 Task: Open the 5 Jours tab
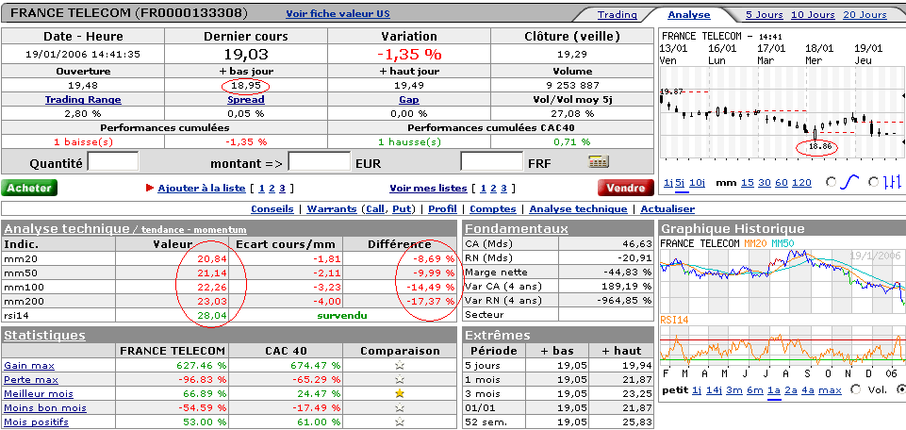click(765, 15)
